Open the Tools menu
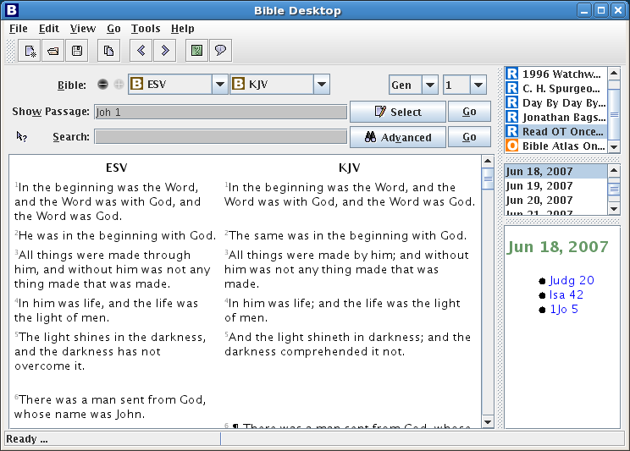This screenshot has width=630, height=451. [146, 29]
